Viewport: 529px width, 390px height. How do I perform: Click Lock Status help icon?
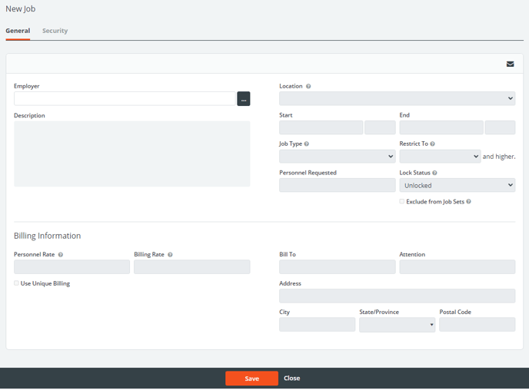coord(434,174)
